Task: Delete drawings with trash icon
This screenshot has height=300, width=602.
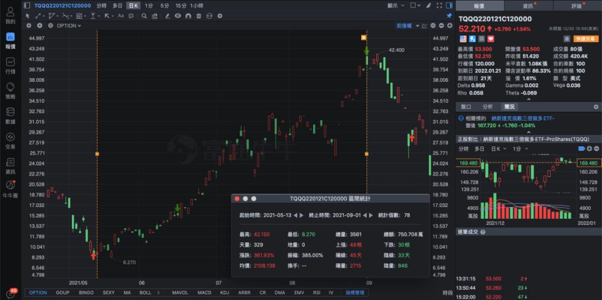Action: 198,16
